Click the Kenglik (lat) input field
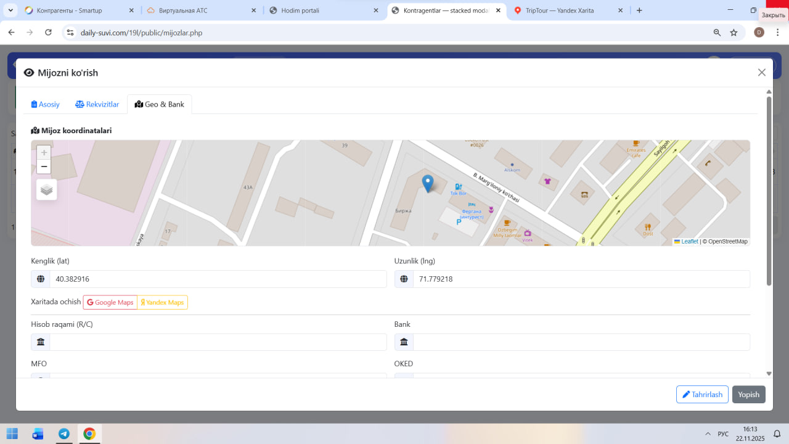 pos(218,279)
